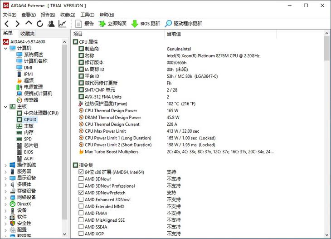Select the CPUID tree entry
Screen dimensions: 331x239
click(x=30, y=119)
